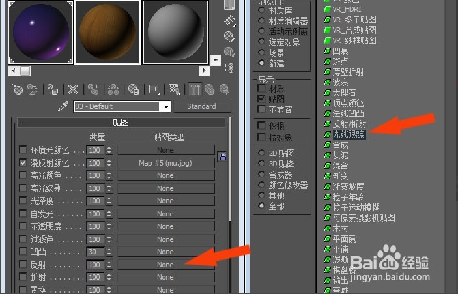Click the None button for 反射

coord(165,265)
